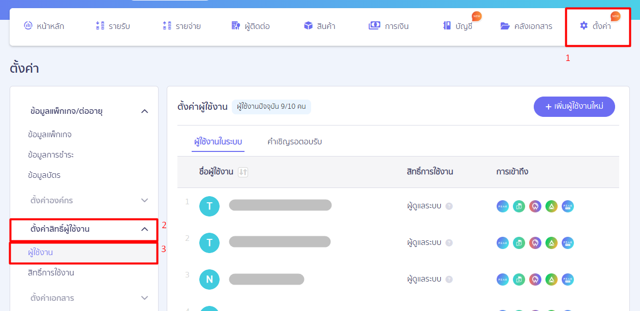
Task: Click the teal payment app icon in row 2
Action: pyautogui.click(x=519, y=243)
